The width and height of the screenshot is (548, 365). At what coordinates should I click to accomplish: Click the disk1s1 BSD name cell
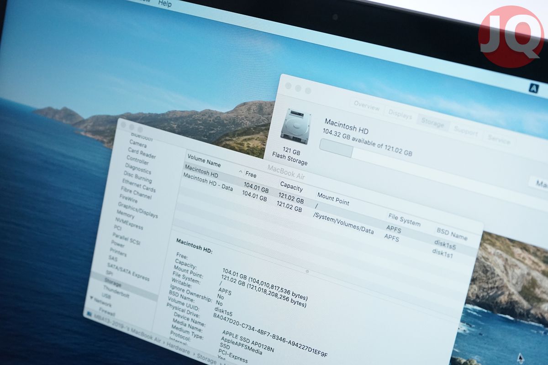point(443,253)
